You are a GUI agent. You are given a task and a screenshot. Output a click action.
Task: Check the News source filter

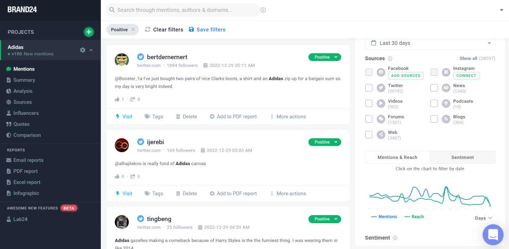(434, 88)
